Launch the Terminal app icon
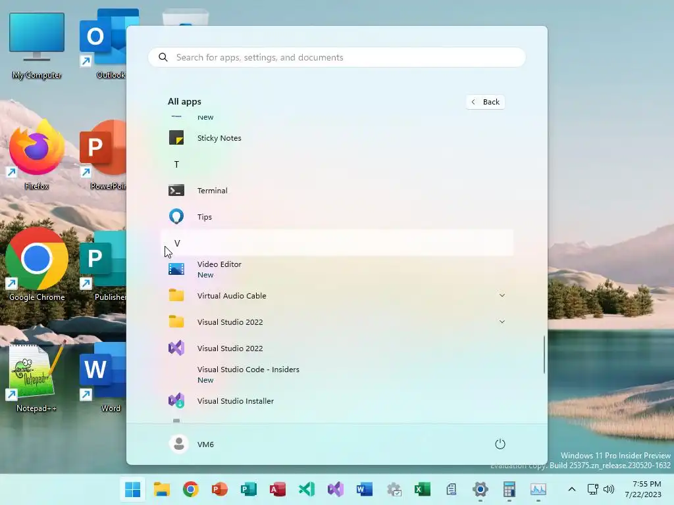The height and width of the screenshot is (505, 674). [176, 190]
